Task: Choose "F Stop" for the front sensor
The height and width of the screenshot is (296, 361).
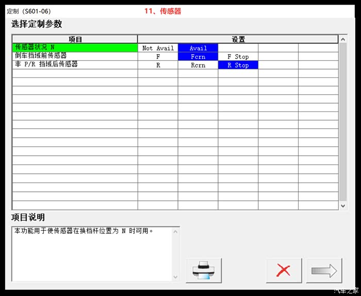Action: coord(238,57)
